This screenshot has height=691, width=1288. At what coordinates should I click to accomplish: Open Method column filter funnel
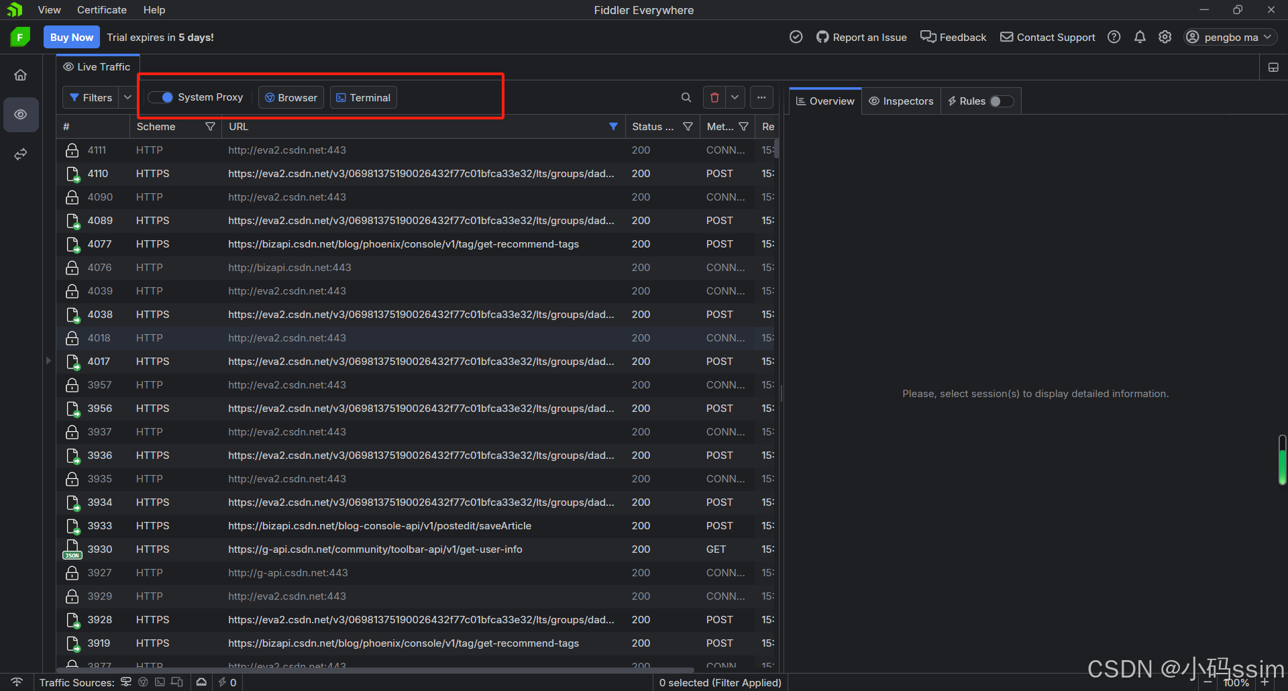pos(743,126)
